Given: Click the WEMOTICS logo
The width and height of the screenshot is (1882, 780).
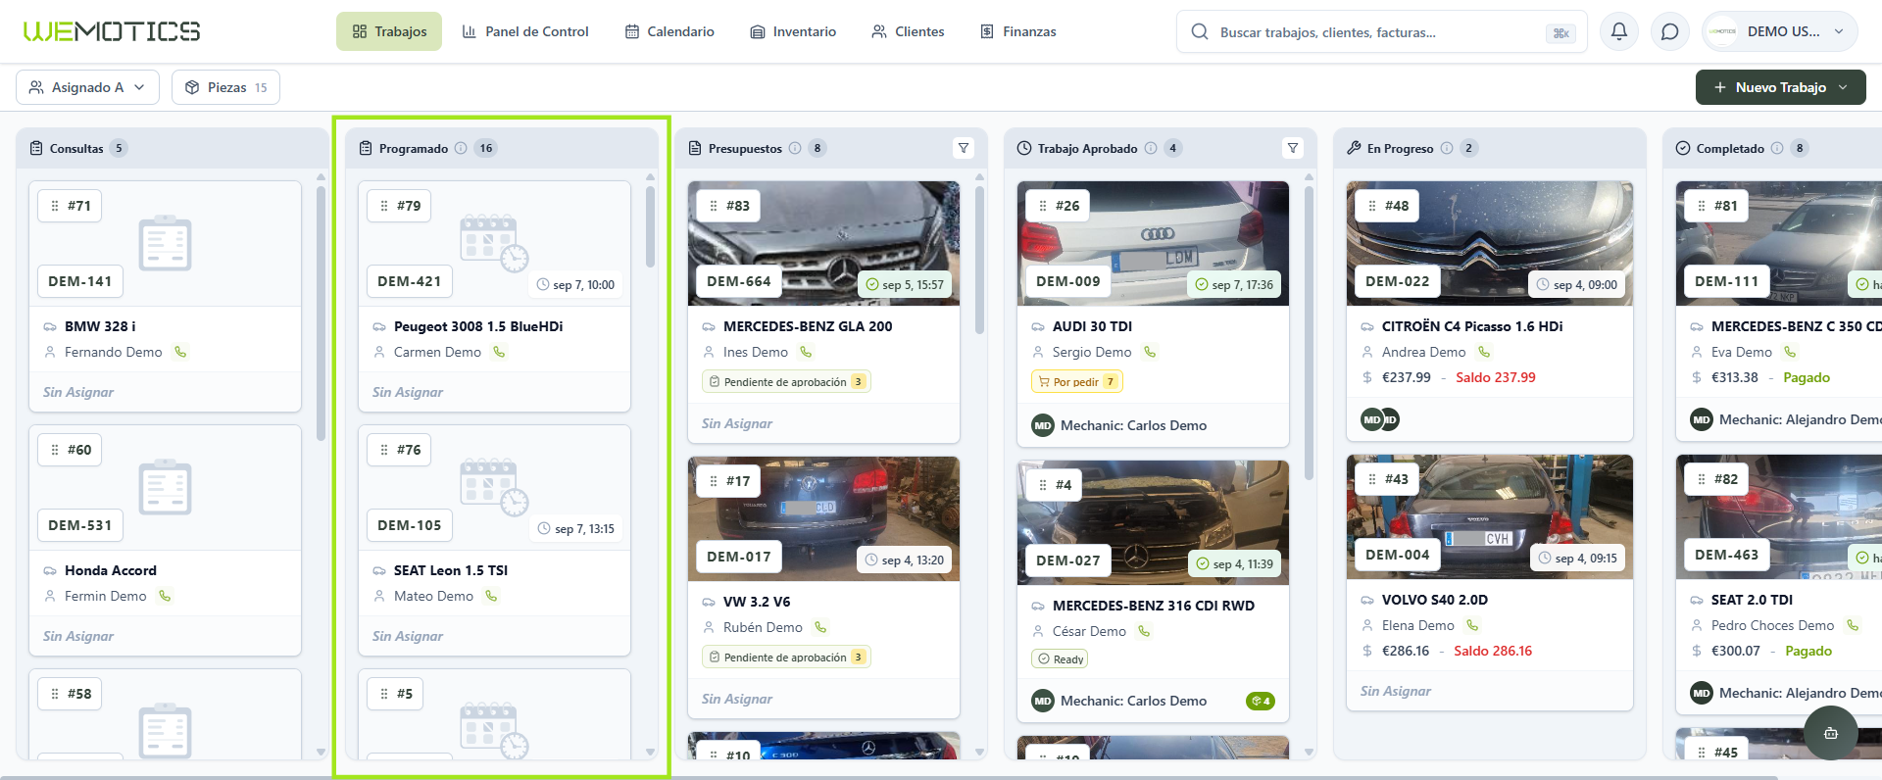Looking at the screenshot, I should (x=112, y=31).
